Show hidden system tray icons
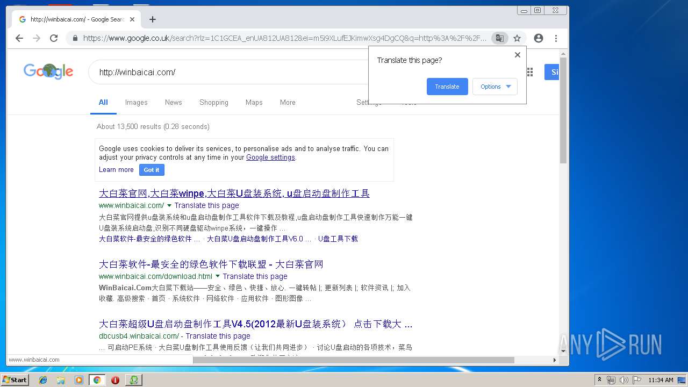This screenshot has height=387, width=688. pyautogui.click(x=599, y=379)
